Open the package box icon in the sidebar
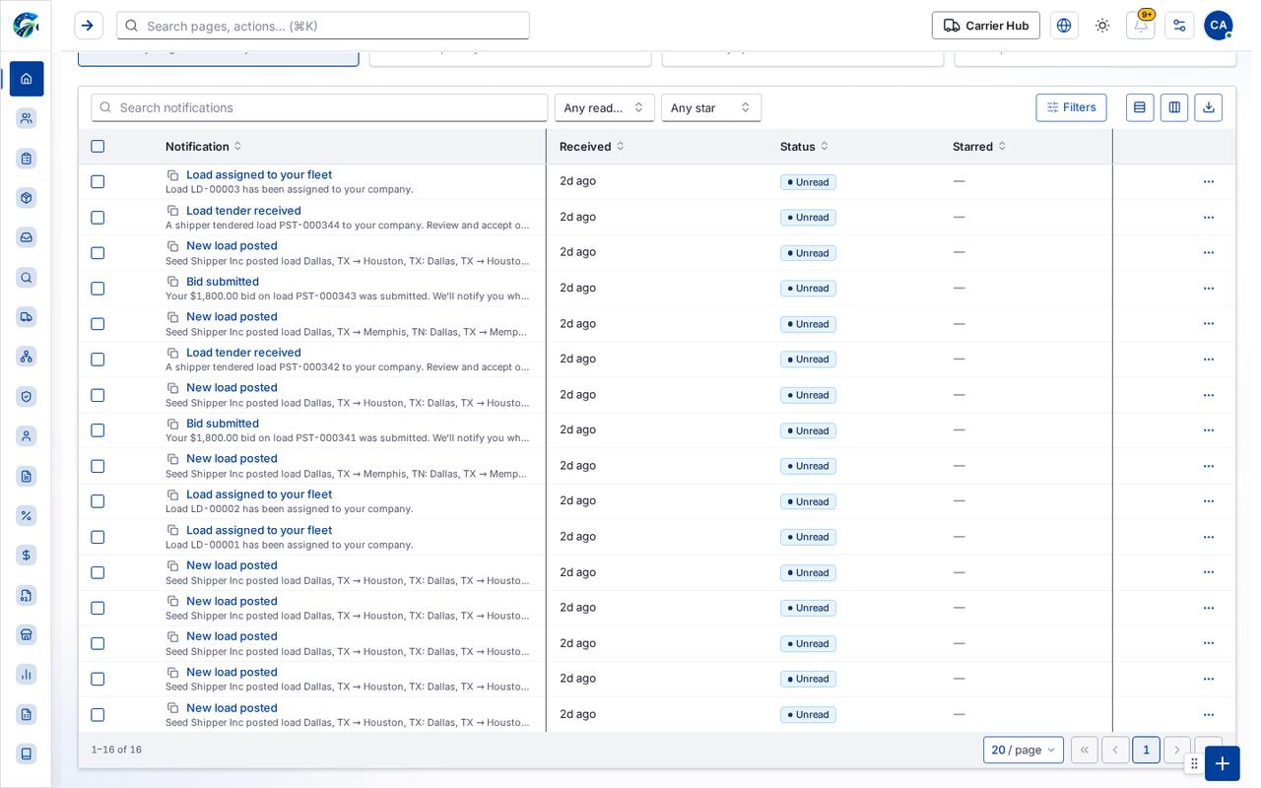Image resolution: width=1261 pixels, height=788 pixels. [27, 198]
